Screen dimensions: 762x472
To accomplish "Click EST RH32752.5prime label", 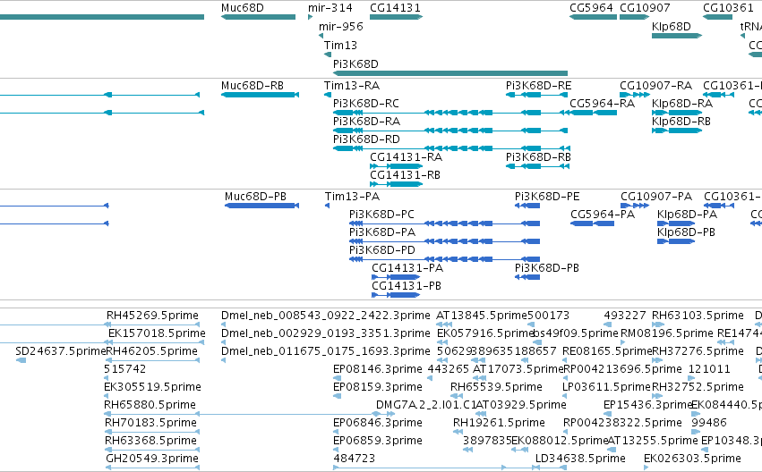I will pos(698,388).
